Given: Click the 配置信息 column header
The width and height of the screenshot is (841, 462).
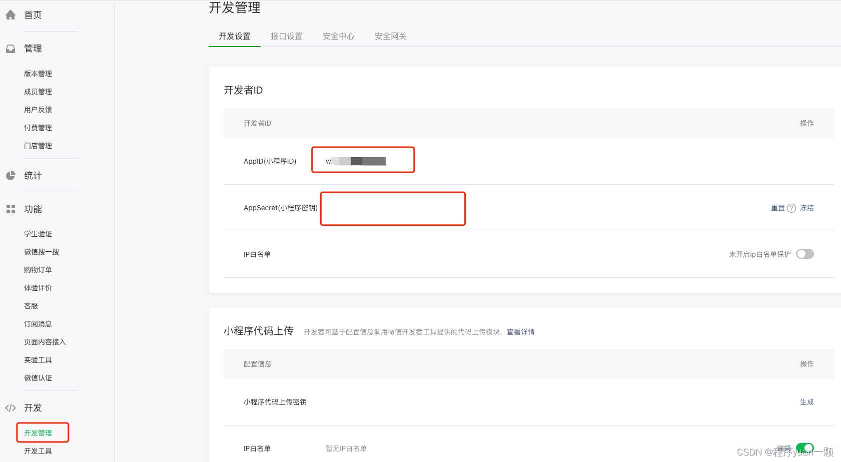Looking at the screenshot, I should coord(258,364).
